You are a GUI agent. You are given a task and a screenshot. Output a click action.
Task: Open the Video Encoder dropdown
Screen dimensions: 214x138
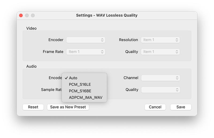(x=86, y=40)
